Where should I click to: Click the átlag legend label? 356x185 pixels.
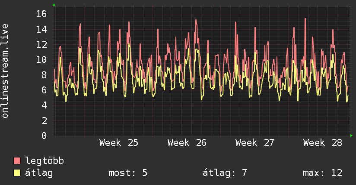pyautogui.click(x=39, y=173)
